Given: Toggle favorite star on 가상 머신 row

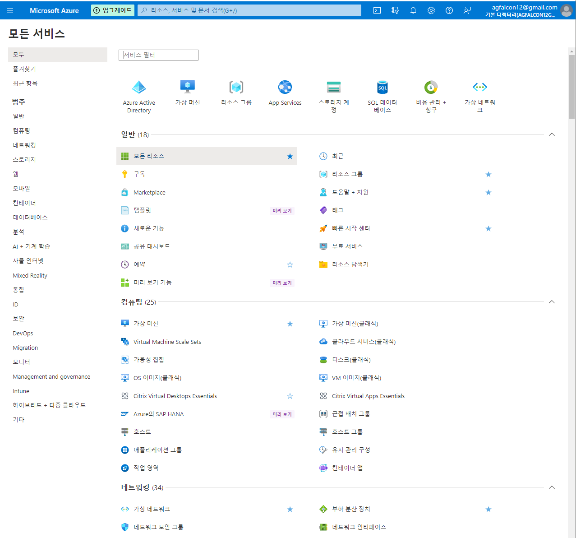Looking at the screenshot, I should (290, 324).
